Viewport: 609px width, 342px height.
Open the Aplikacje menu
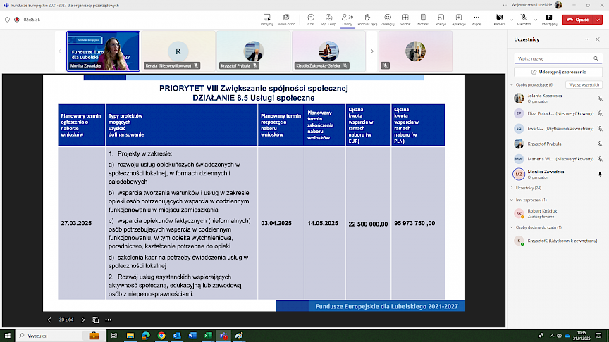(x=459, y=20)
